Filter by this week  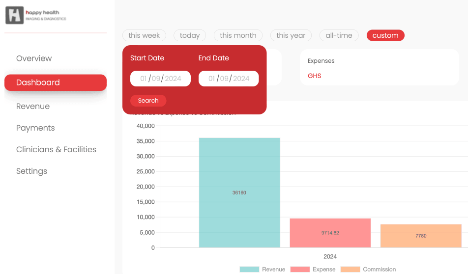coord(144,35)
